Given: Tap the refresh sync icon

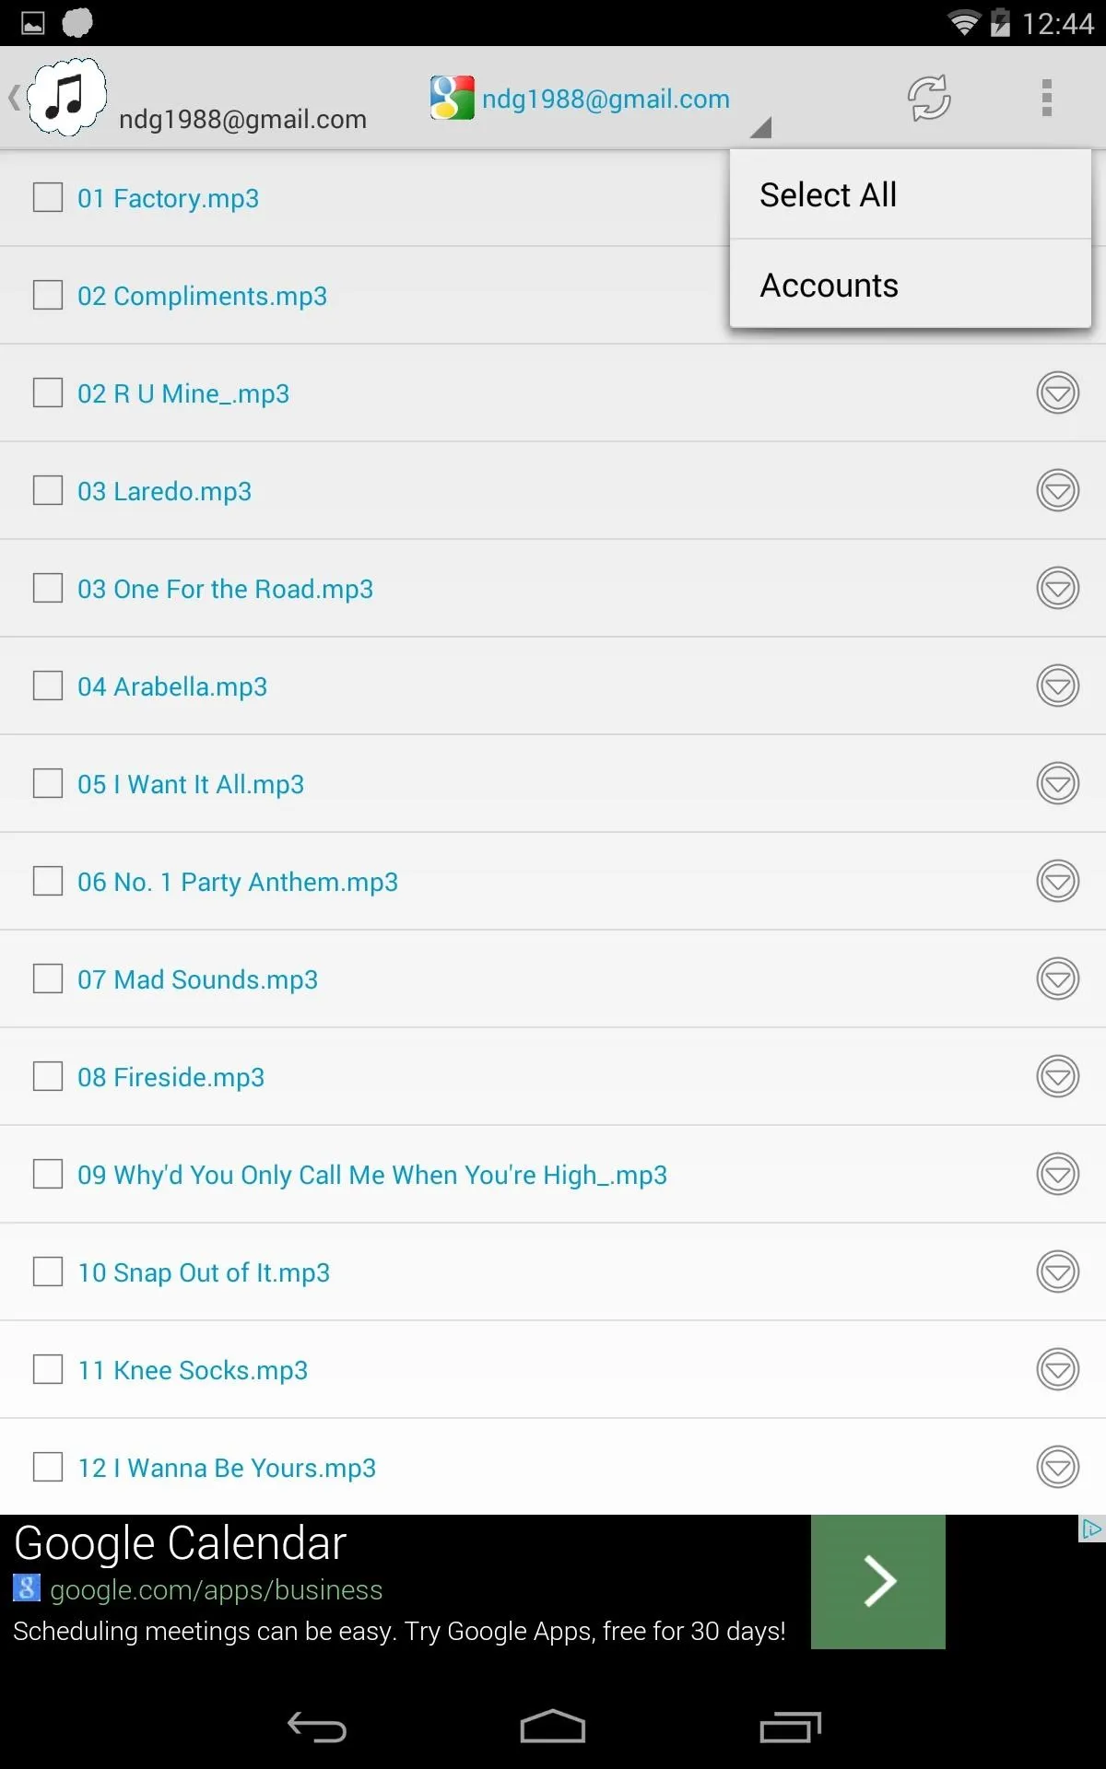Looking at the screenshot, I should tap(929, 98).
